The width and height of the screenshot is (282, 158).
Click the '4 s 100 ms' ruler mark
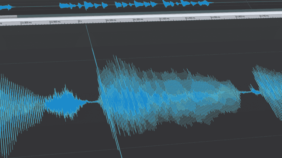pyautogui.click(x=112, y=20)
